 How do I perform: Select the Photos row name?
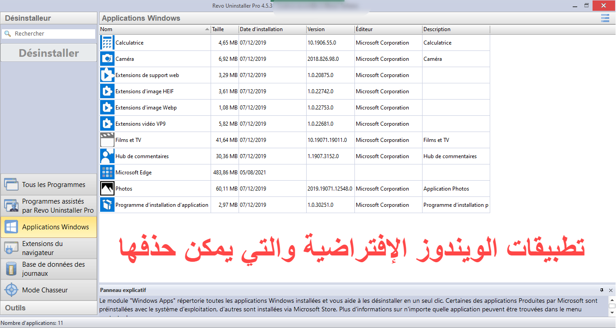click(x=124, y=189)
